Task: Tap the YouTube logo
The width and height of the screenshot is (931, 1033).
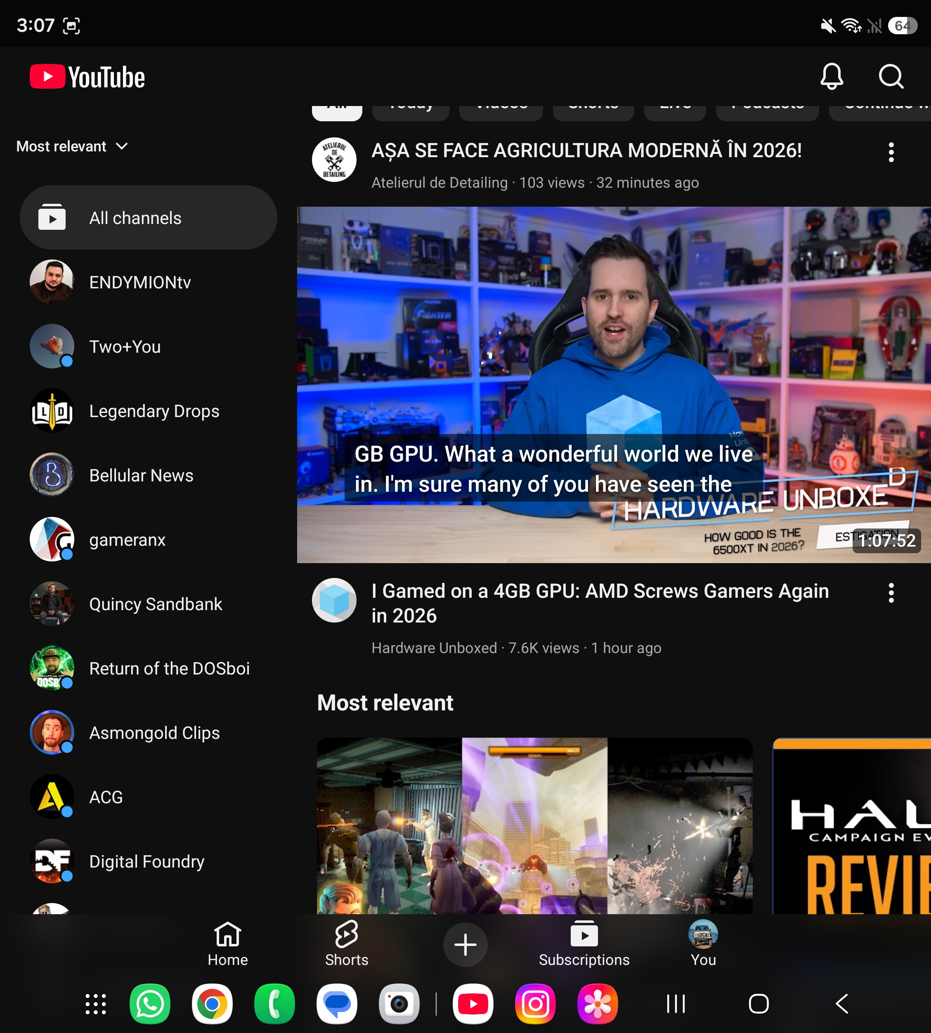Action: tap(87, 77)
